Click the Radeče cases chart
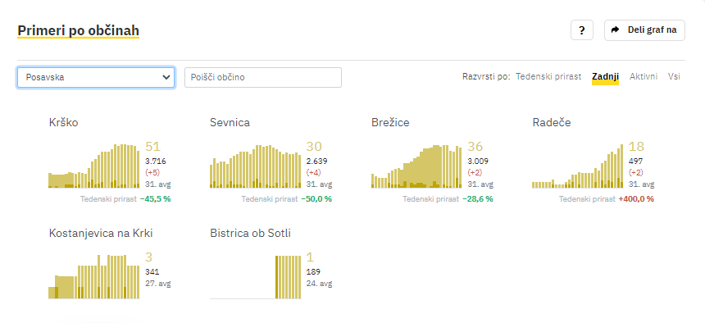The width and height of the screenshot is (705, 323). (x=578, y=166)
